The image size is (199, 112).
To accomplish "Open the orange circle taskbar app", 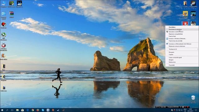I will tap(53, 110).
